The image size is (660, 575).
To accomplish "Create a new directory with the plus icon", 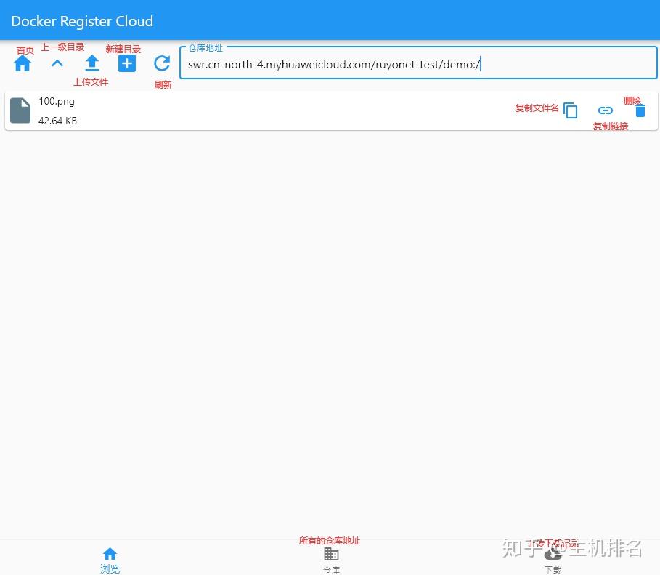I will (127, 63).
